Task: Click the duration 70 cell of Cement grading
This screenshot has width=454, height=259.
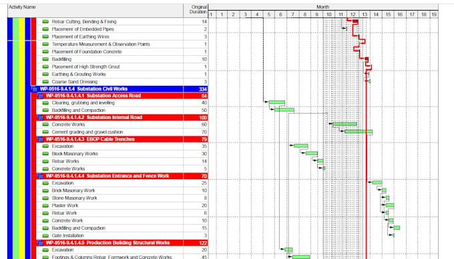Action: [x=196, y=132]
